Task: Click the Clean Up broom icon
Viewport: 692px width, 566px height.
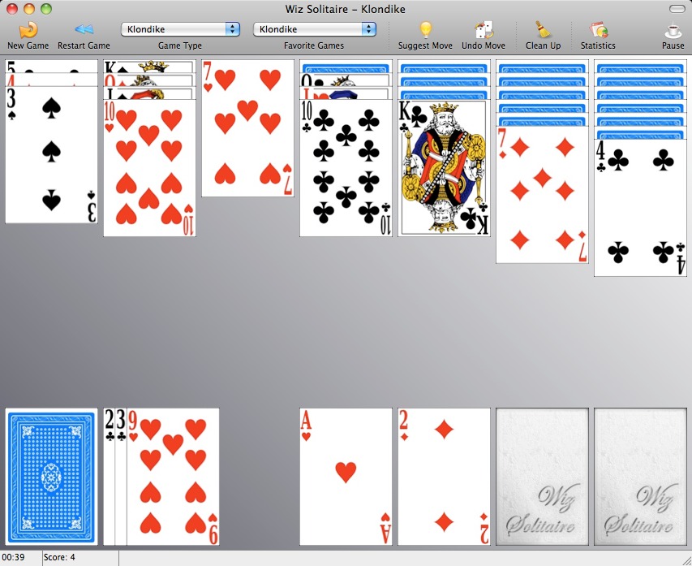Action: point(543,31)
